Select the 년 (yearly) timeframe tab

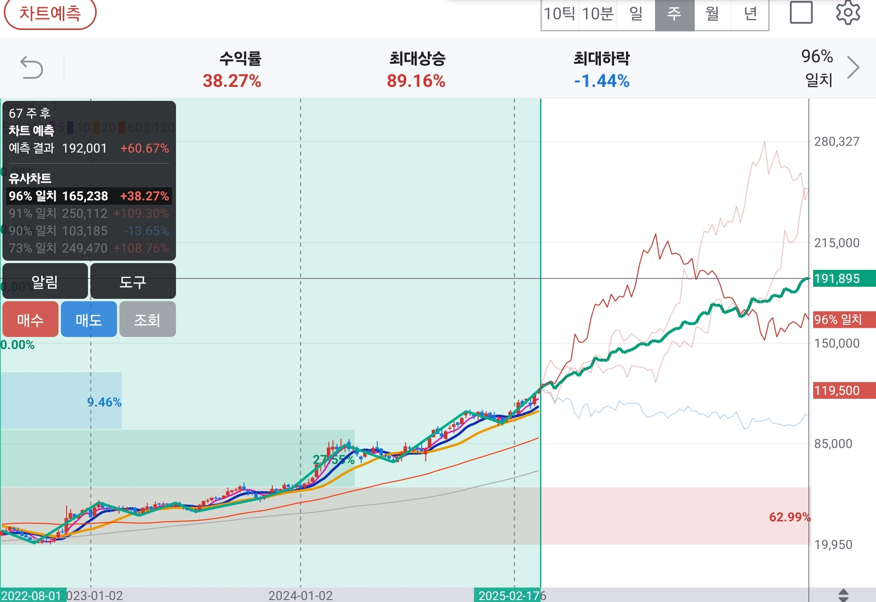point(750,14)
